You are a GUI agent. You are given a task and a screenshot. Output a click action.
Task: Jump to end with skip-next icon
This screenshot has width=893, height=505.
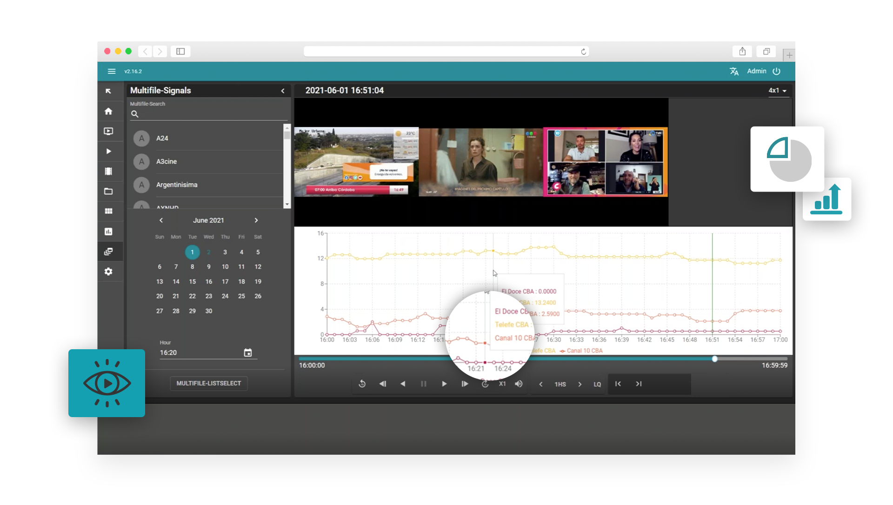coord(639,384)
